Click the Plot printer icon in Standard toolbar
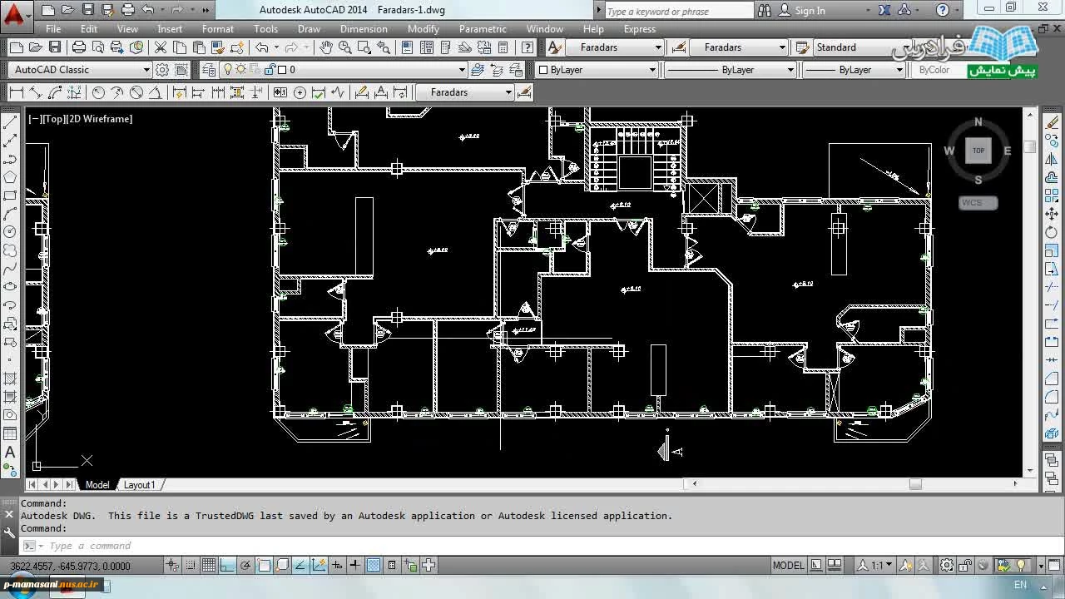 point(79,47)
